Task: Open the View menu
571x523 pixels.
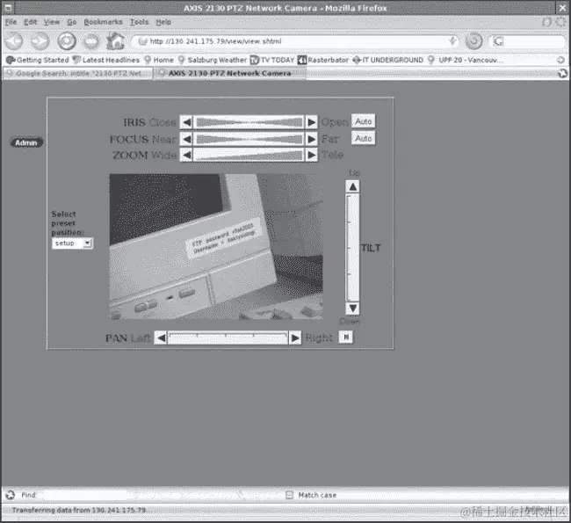Action: click(x=51, y=22)
